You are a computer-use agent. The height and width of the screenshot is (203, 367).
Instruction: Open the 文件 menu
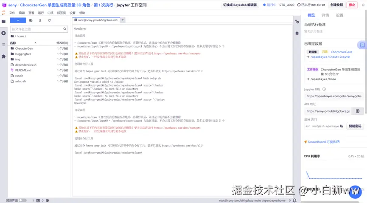[x=12, y=13]
